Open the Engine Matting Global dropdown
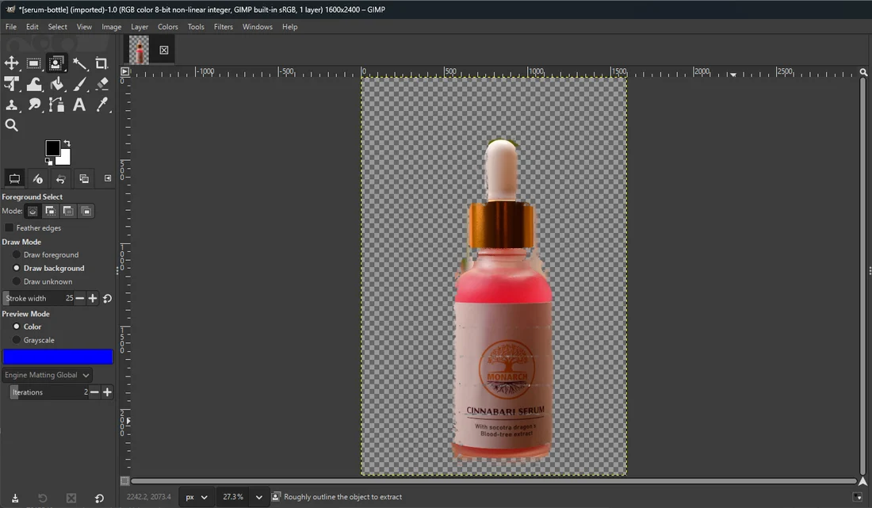 (48, 375)
